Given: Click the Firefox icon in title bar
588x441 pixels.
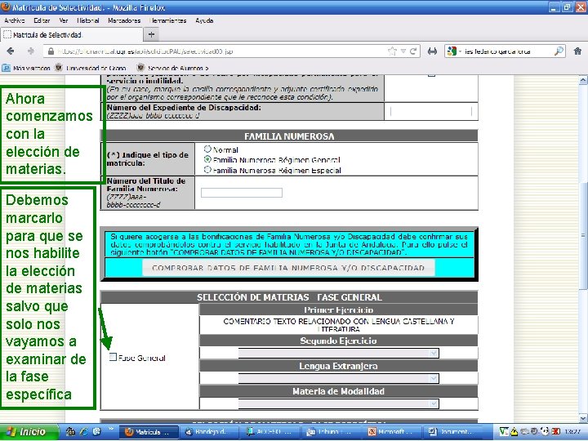Looking at the screenshot, I should point(6,7).
